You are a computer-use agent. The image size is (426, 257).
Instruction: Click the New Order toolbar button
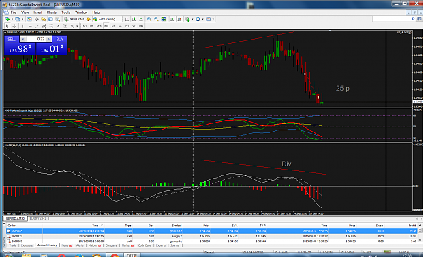(x=74, y=19)
